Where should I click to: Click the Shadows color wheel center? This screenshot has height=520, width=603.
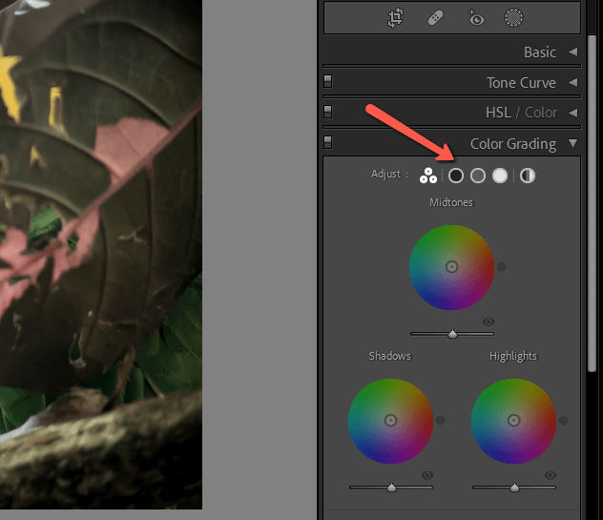pos(390,421)
